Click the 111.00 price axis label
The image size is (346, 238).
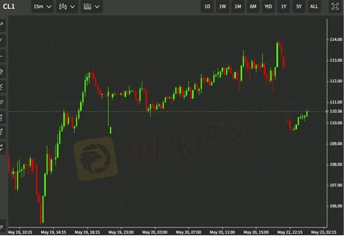(x=336, y=102)
